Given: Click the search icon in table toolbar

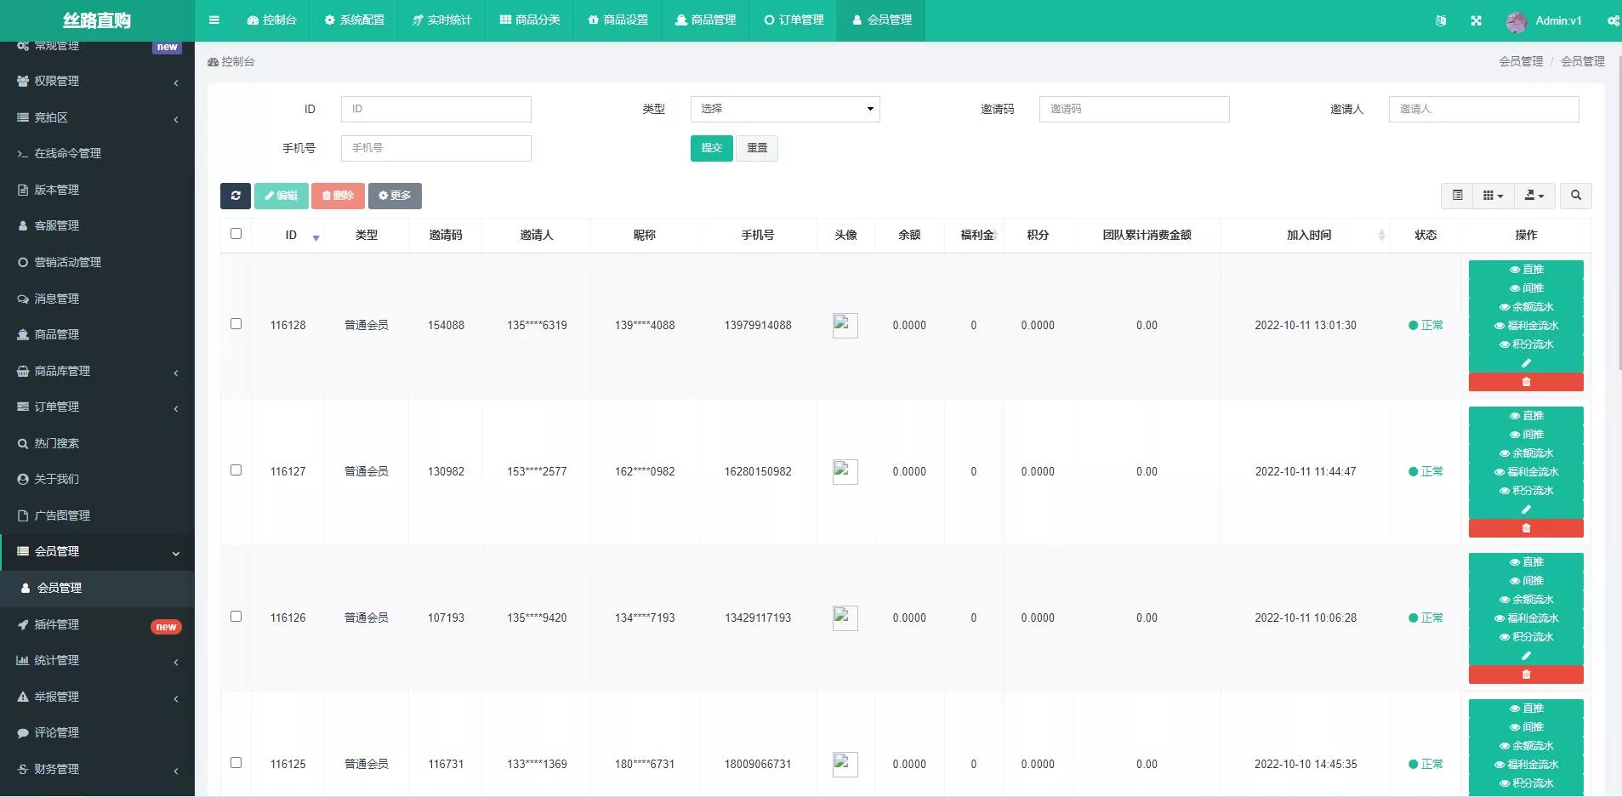Looking at the screenshot, I should (x=1575, y=196).
